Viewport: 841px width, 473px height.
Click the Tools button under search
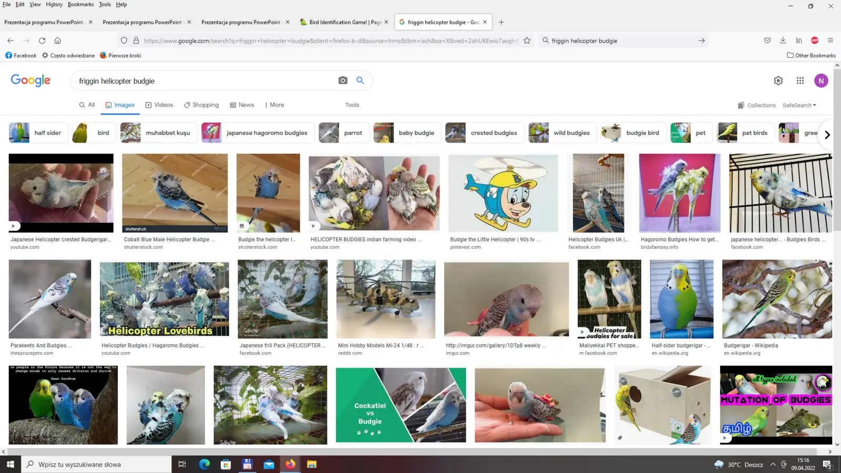point(352,105)
